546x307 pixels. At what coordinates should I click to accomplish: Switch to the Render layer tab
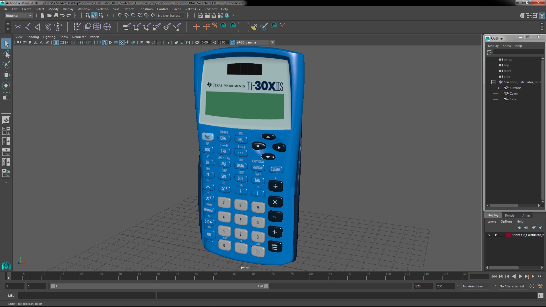(x=510, y=215)
